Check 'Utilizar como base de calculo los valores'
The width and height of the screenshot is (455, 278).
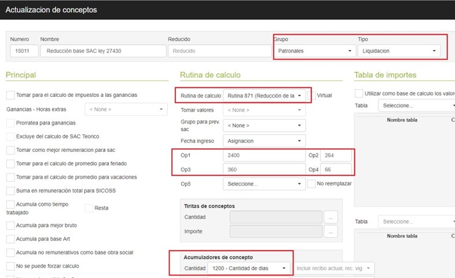click(359, 93)
